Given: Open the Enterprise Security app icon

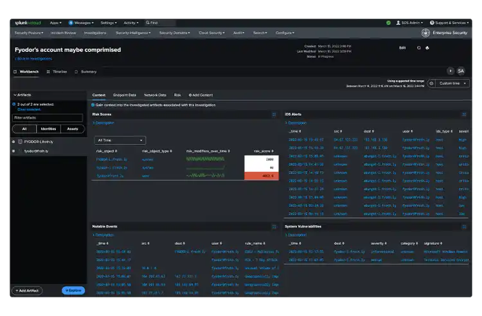Looking at the screenshot, I should coord(425,33).
